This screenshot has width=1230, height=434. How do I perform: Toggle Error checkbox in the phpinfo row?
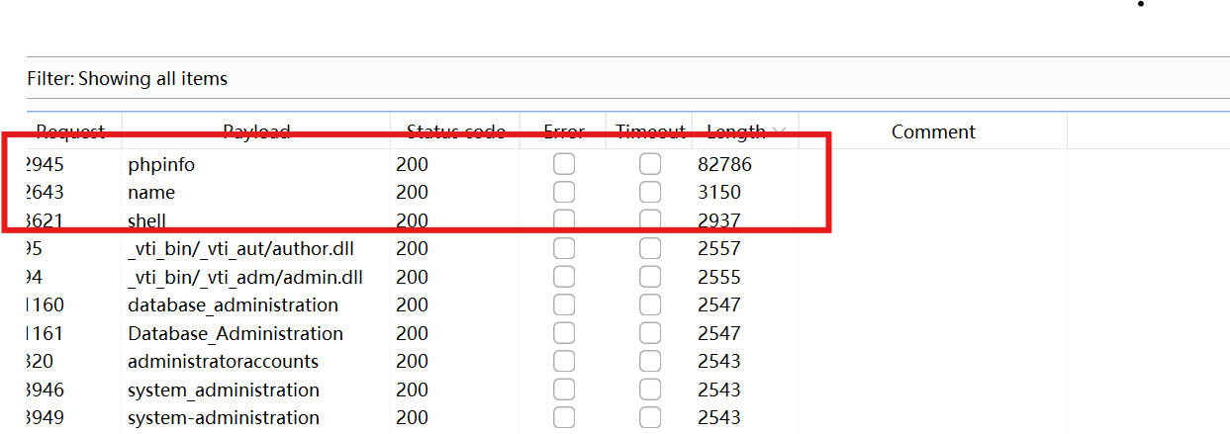point(564,164)
